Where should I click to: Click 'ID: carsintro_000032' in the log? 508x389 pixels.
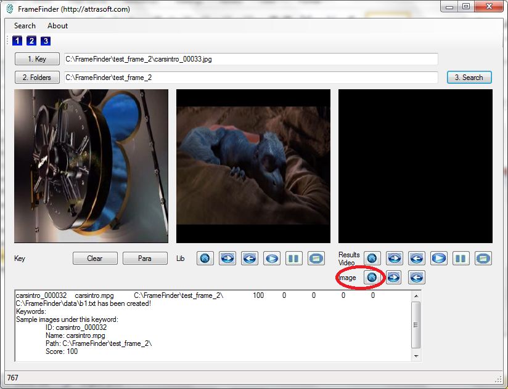76,327
